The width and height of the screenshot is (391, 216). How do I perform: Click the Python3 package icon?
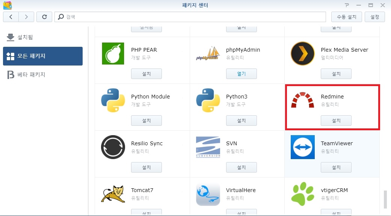[208, 100]
